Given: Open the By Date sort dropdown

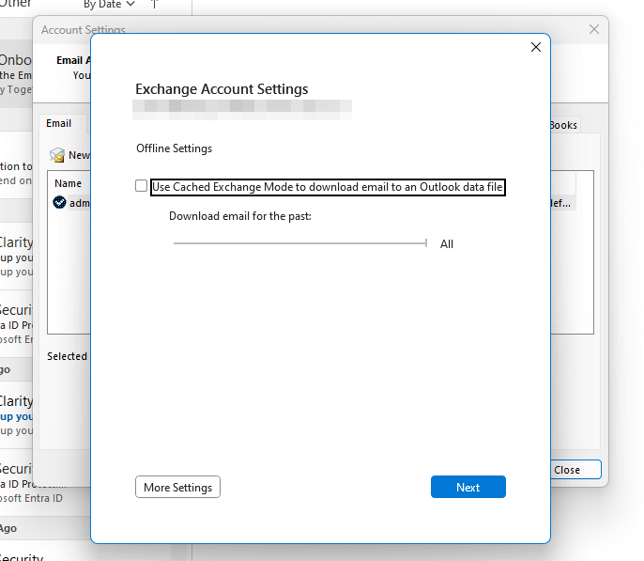Looking at the screenshot, I should click(x=109, y=5).
